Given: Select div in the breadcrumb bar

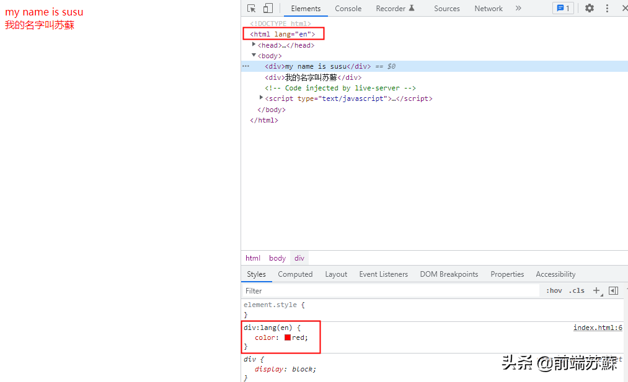Looking at the screenshot, I should (x=299, y=258).
